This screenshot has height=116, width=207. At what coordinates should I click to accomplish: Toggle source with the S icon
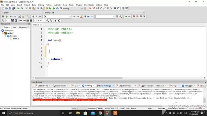56,21
